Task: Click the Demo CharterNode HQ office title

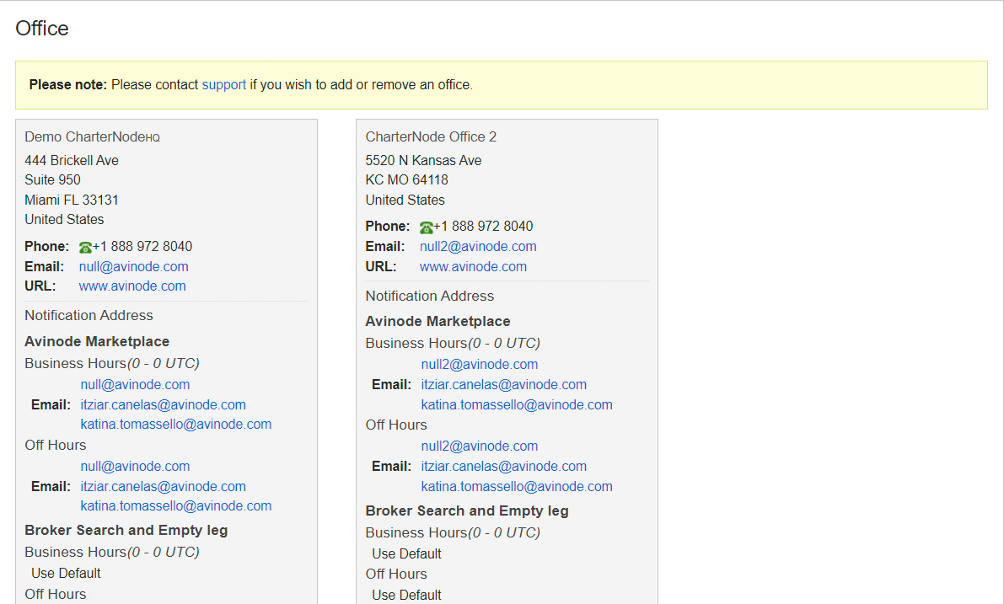Action: coord(92,137)
